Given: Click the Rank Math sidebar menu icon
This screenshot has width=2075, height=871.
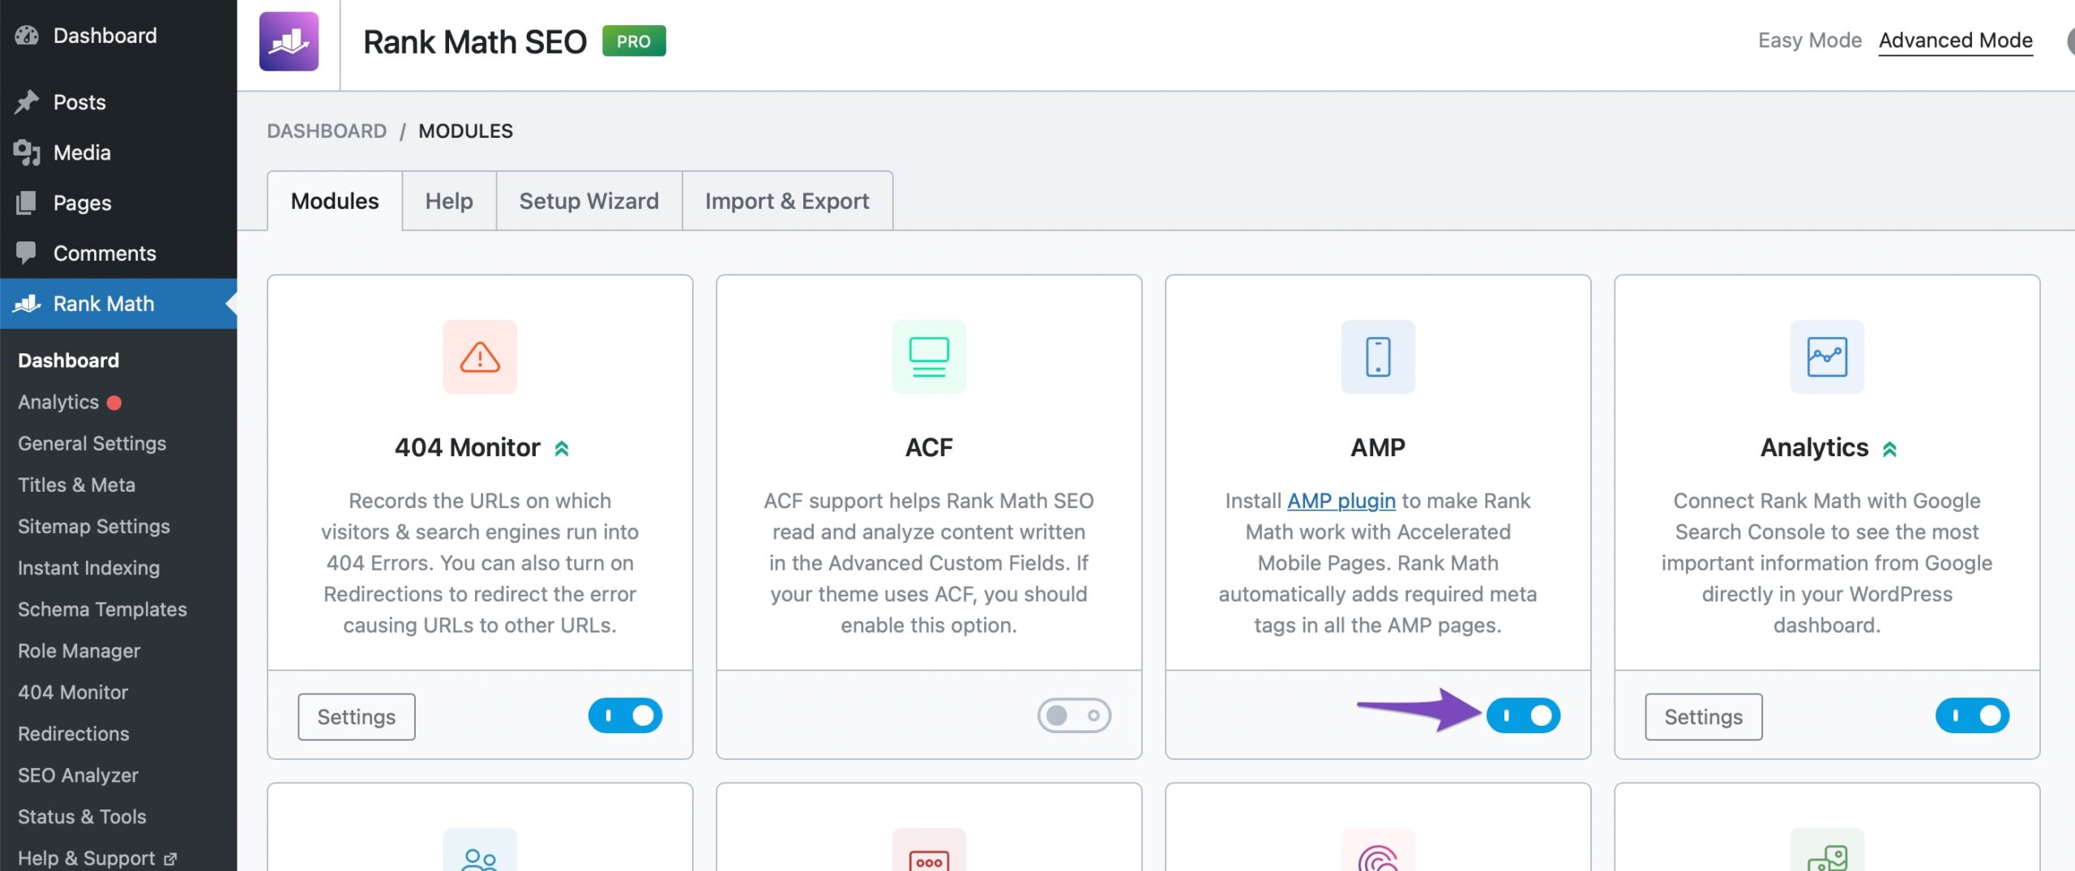Looking at the screenshot, I should [x=27, y=304].
